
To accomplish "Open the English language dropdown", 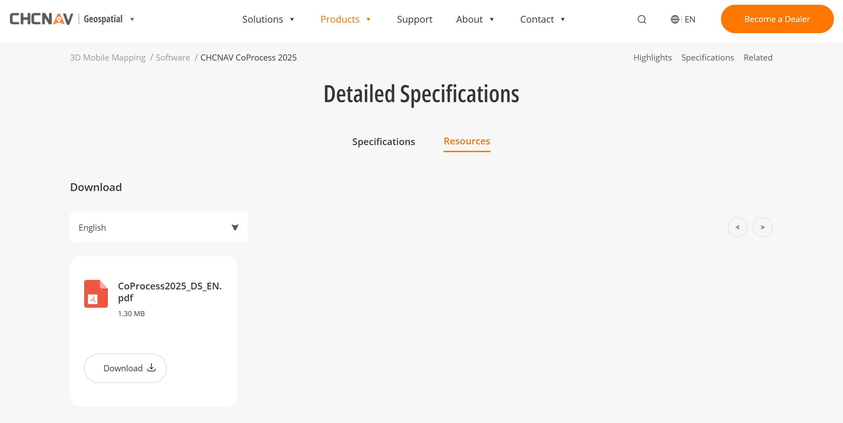I will [x=159, y=227].
